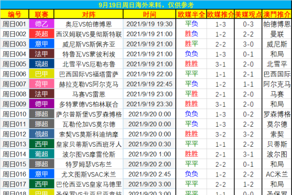The width and height of the screenshot is (292, 195).
Task: Click the 对阵 column header
Action: coord(89,14)
